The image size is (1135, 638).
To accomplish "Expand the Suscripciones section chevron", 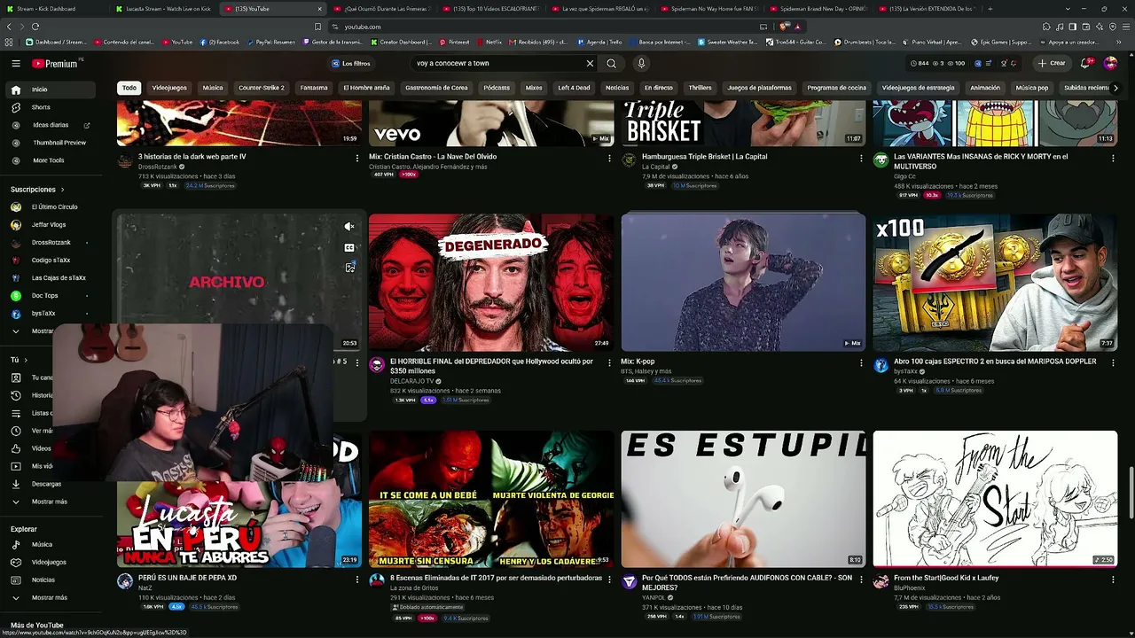I will click(x=62, y=190).
